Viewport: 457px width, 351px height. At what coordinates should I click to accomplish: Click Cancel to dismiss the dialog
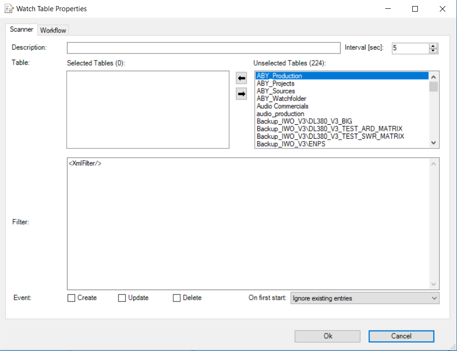[401, 336]
